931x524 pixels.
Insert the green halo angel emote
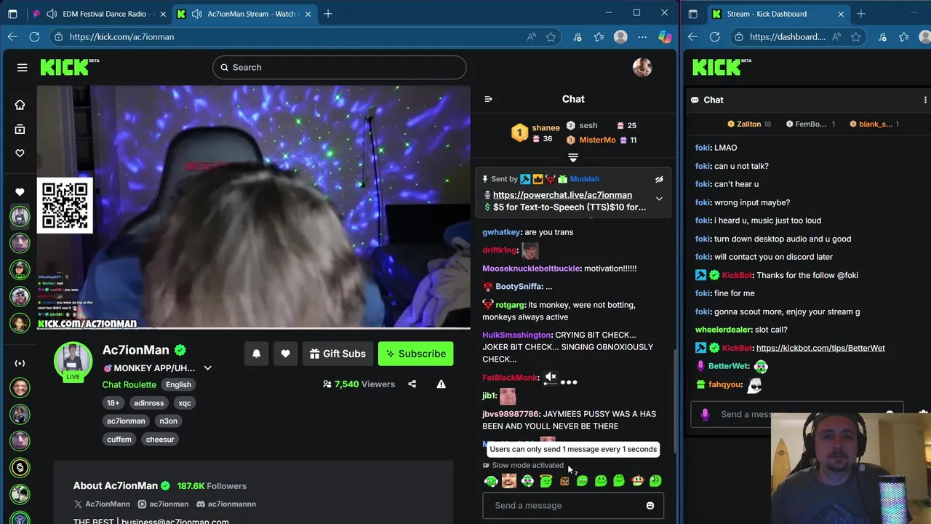pos(546,481)
